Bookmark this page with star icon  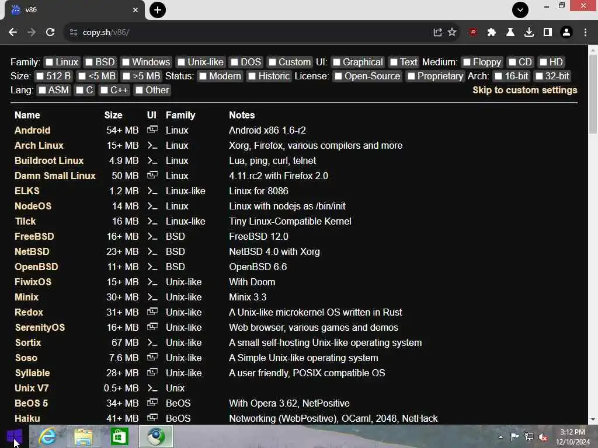[452, 33]
